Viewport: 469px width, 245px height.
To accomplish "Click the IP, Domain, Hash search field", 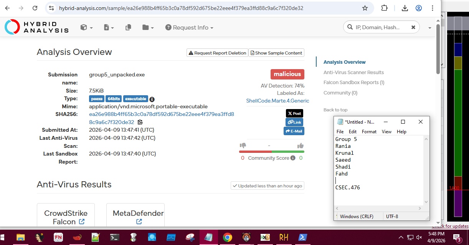I will click(377, 27).
